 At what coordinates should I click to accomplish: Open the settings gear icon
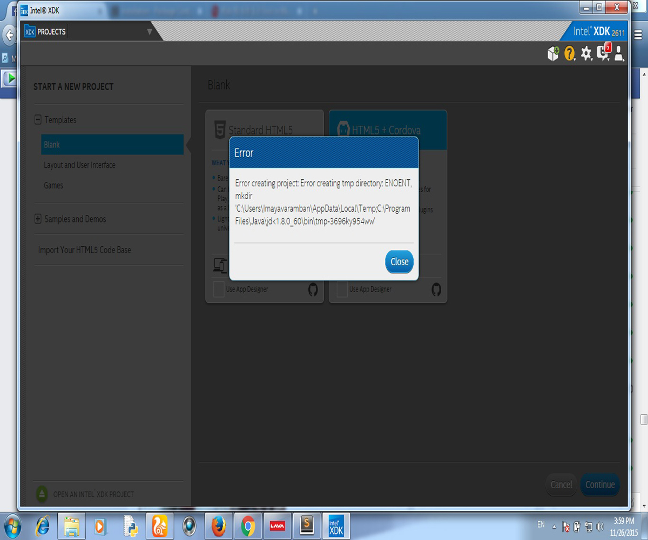pyautogui.click(x=586, y=53)
